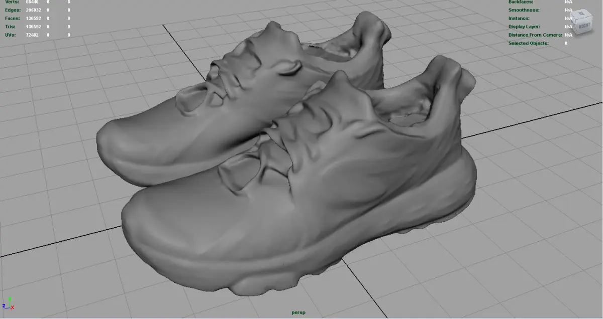Click the 136592 value beside Faces

click(x=33, y=19)
